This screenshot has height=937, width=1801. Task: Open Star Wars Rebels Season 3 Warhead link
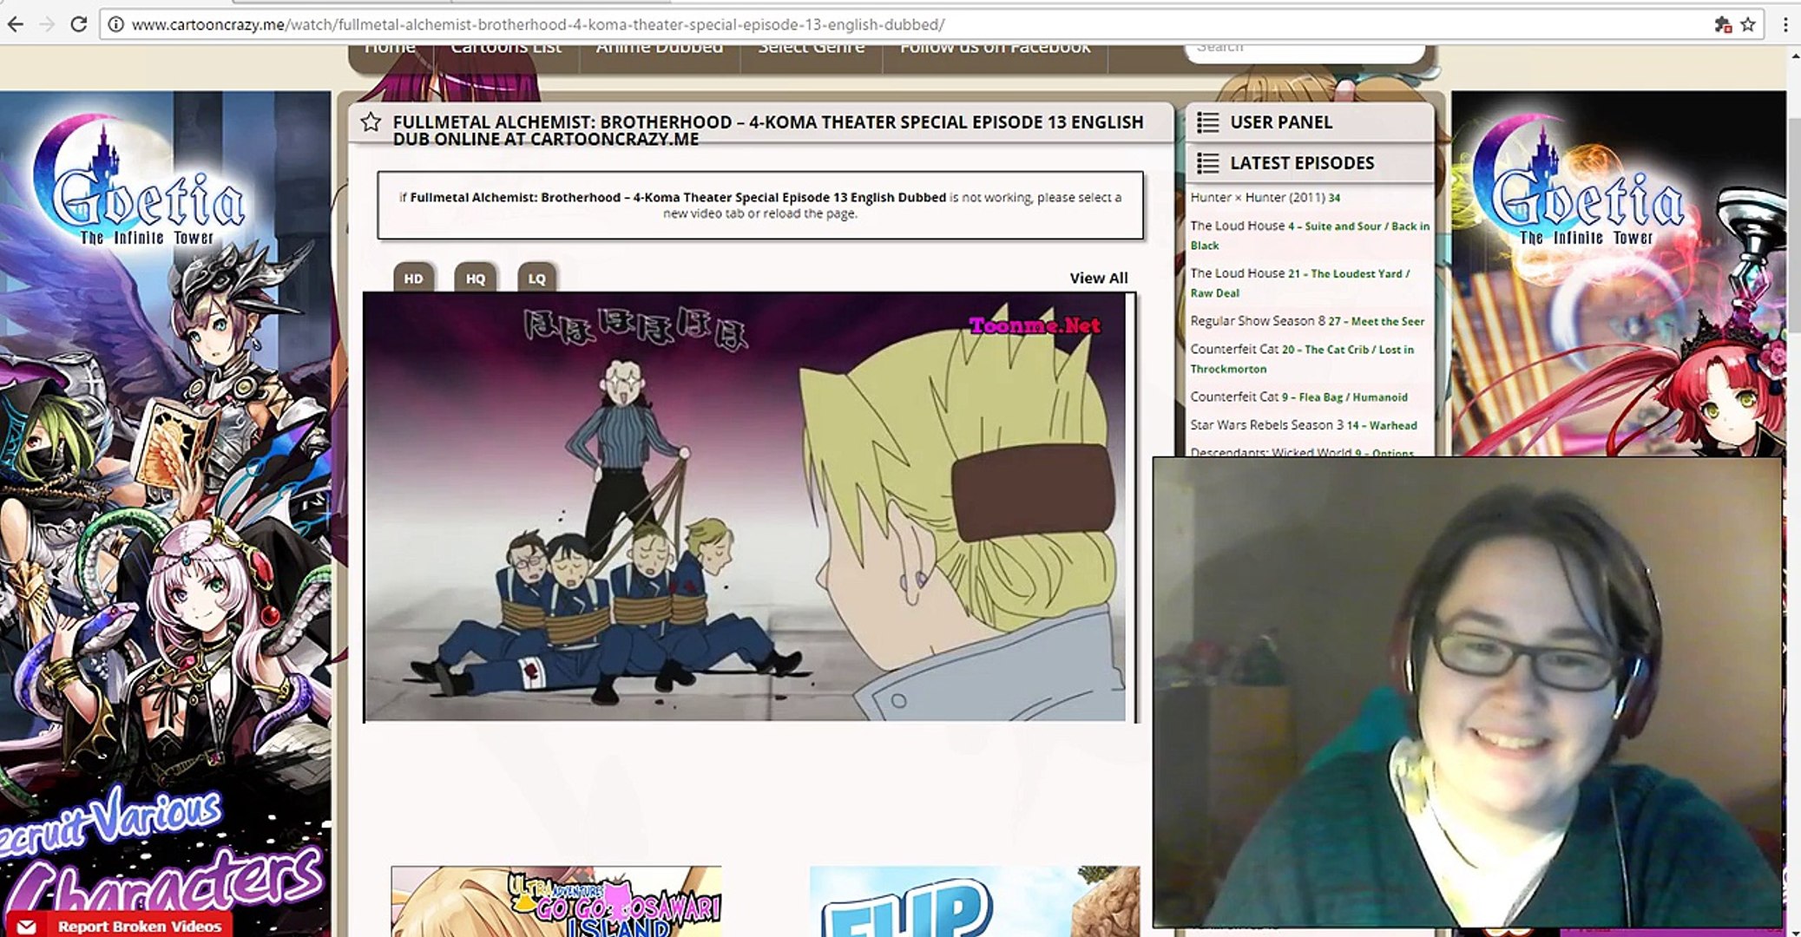(1303, 425)
